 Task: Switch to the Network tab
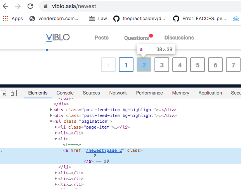click(118, 93)
